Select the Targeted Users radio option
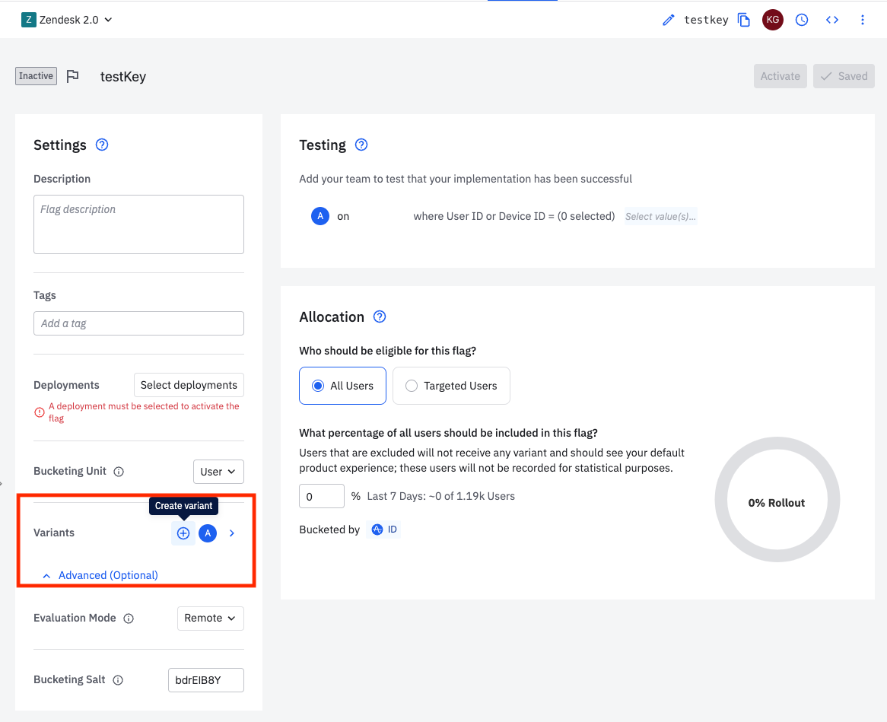 (451, 386)
